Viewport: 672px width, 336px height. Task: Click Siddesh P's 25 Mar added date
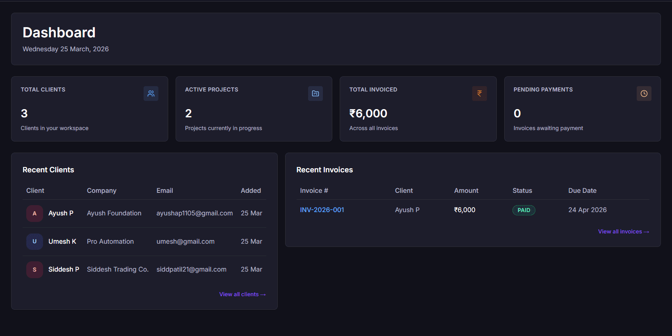pos(251,270)
